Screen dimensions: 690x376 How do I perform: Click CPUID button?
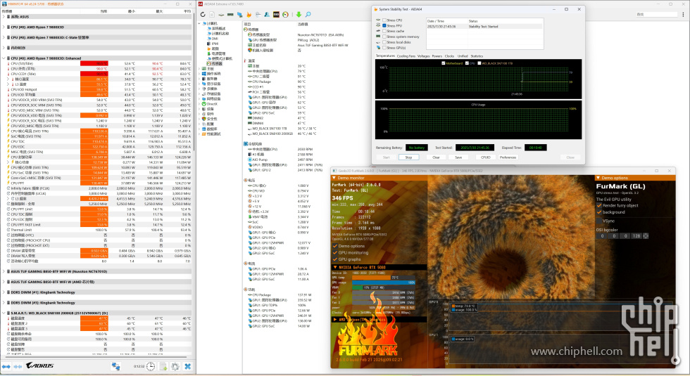485,157
